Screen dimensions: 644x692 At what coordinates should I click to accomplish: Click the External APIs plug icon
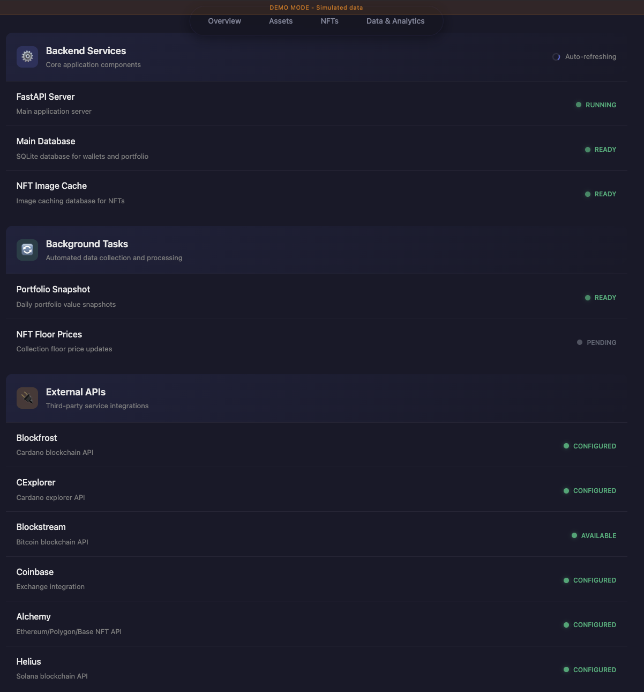[x=27, y=397]
